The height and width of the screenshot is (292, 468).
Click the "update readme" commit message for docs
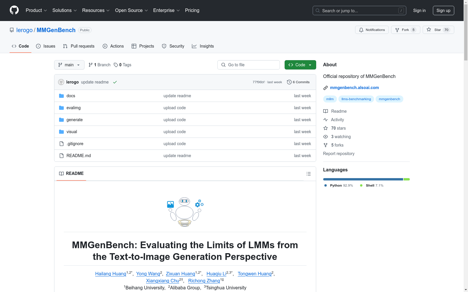click(177, 96)
